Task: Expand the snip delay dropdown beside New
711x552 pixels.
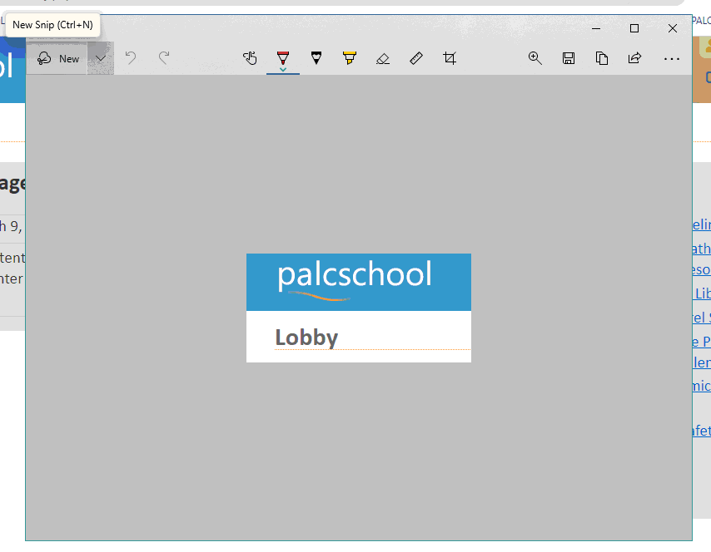Action: point(101,58)
